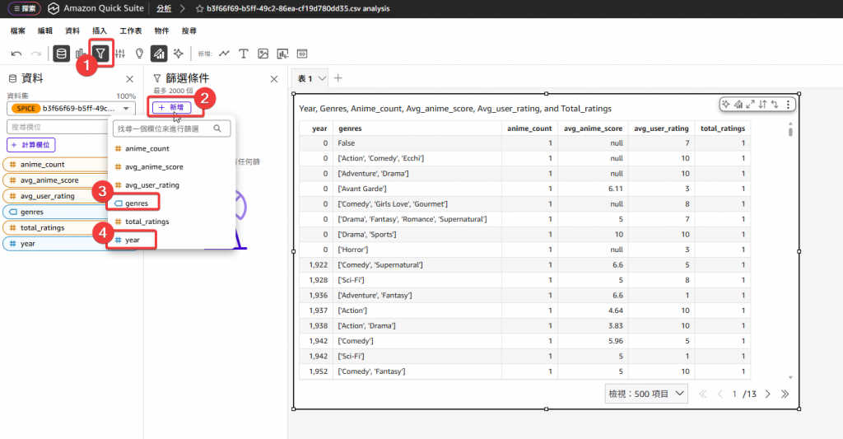Click the ['Avant Garde'] genres cell
This screenshot has width=843, height=439.
tap(417, 189)
